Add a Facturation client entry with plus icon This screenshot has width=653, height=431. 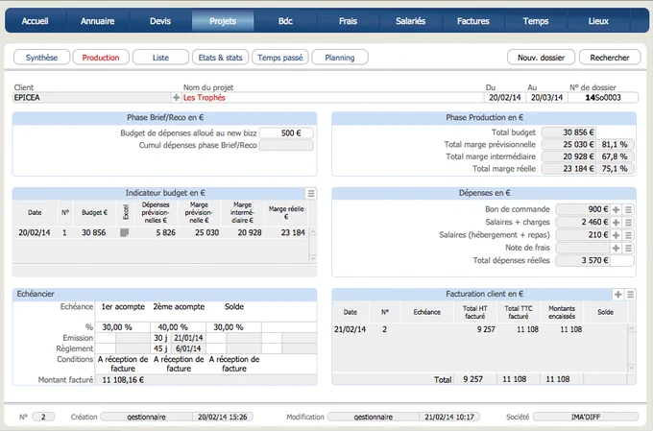[x=618, y=295]
